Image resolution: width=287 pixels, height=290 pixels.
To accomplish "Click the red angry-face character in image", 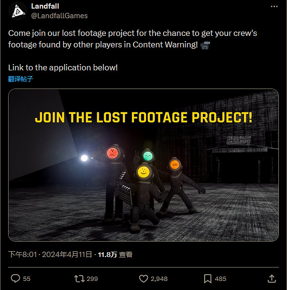I will coord(111,154).
